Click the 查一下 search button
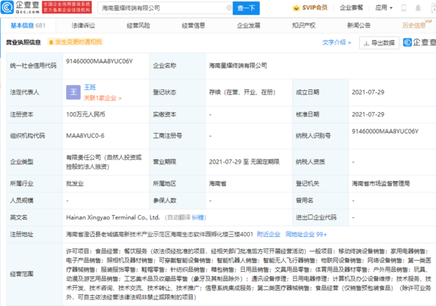The height and width of the screenshot is (306, 436). [246, 8]
